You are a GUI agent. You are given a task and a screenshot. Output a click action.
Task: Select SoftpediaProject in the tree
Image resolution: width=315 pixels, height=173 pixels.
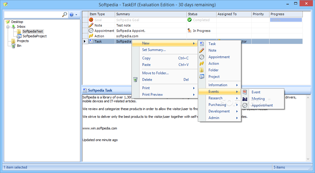tap(35, 36)
